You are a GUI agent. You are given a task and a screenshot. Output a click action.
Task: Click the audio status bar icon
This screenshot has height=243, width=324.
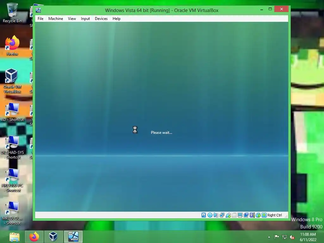[216, 215]
